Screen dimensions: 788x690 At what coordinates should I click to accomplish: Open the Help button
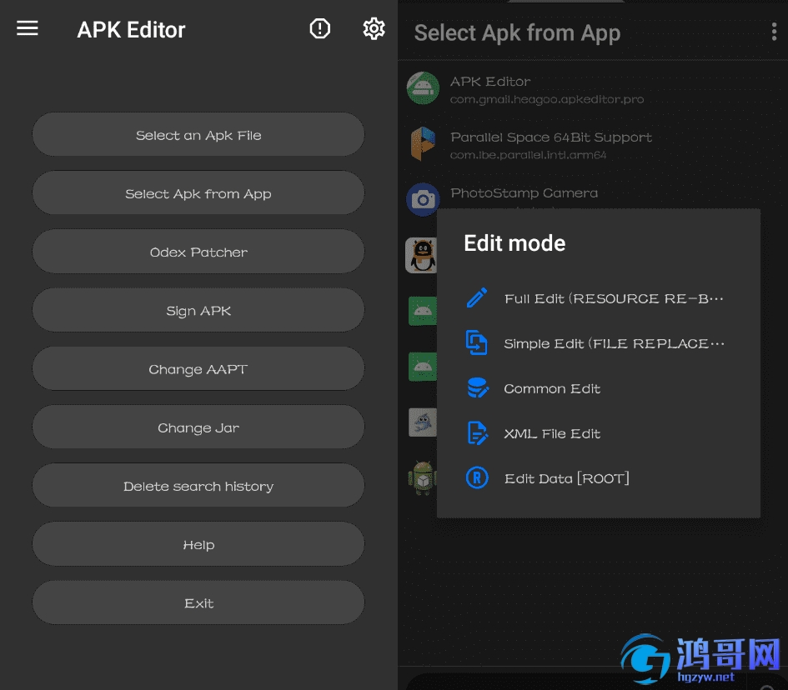pos(198,544)
